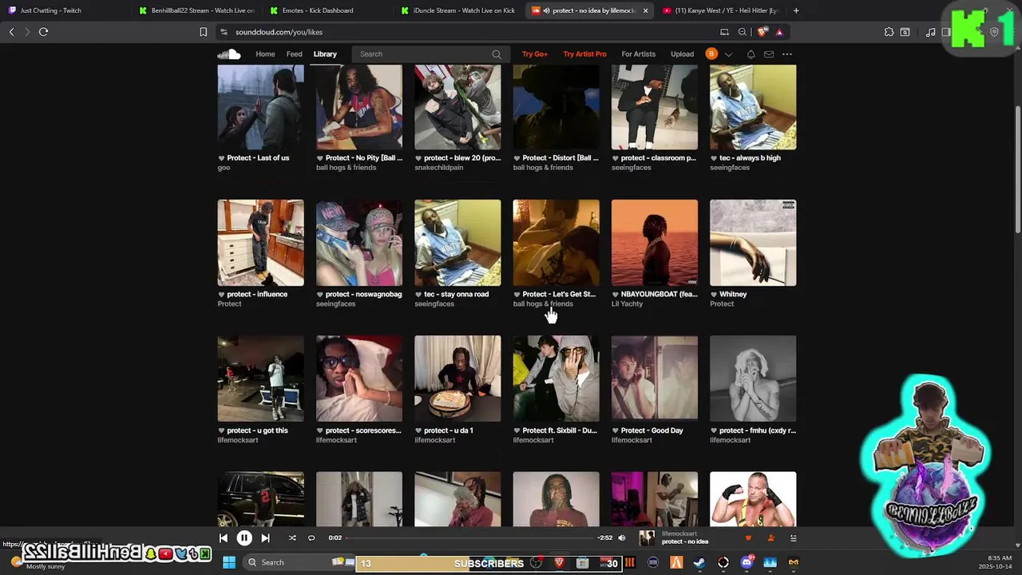Skip to the previous track
This screenshot has width=1022, height=575.
pyautogui.click(x=224, y=538)
